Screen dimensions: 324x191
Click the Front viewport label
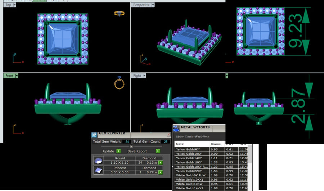tap(9, 76)
